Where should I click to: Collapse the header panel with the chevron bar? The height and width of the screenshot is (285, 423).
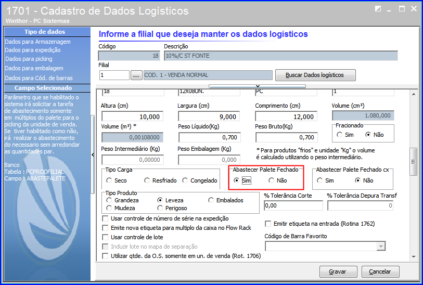point(258,86)
